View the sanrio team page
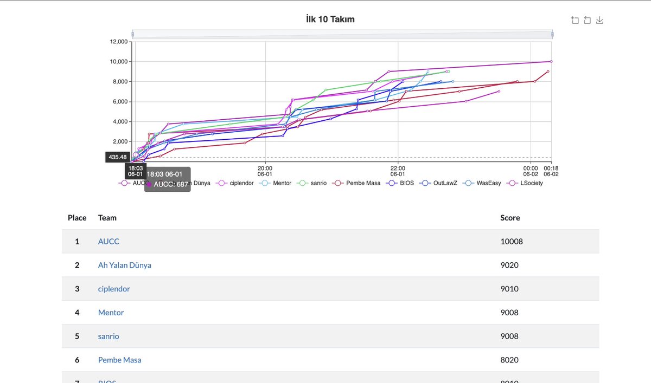This screenshot has height=383, width=651. pyautogui.click(x=108, y=336)
